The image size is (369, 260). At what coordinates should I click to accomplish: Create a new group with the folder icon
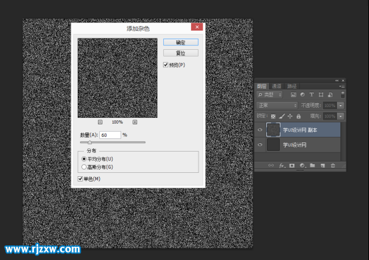tap(312, 166)
